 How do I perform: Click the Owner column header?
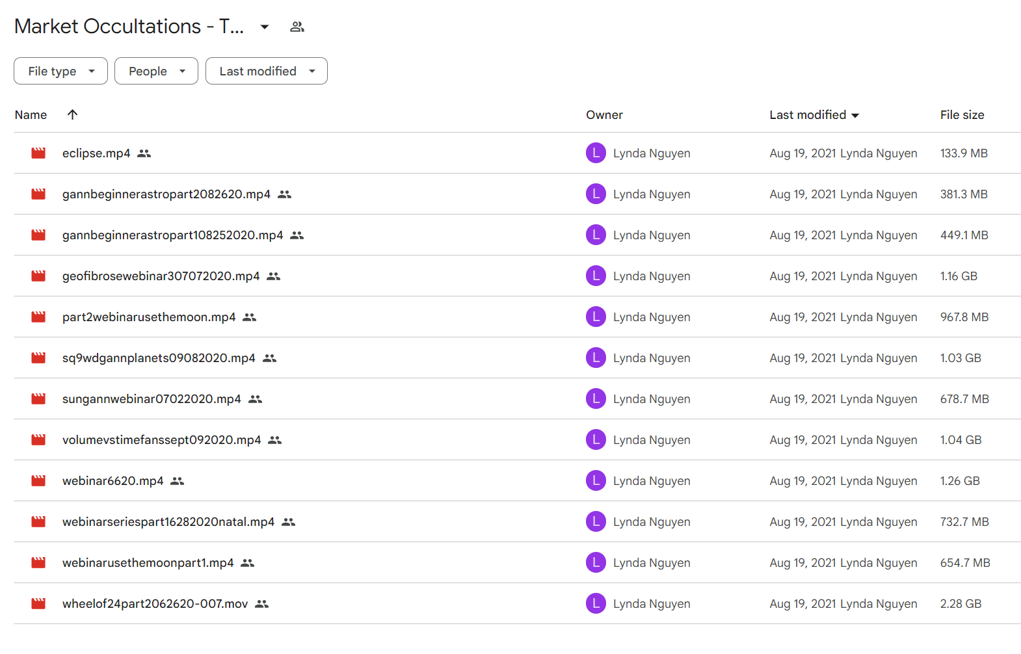604,115
